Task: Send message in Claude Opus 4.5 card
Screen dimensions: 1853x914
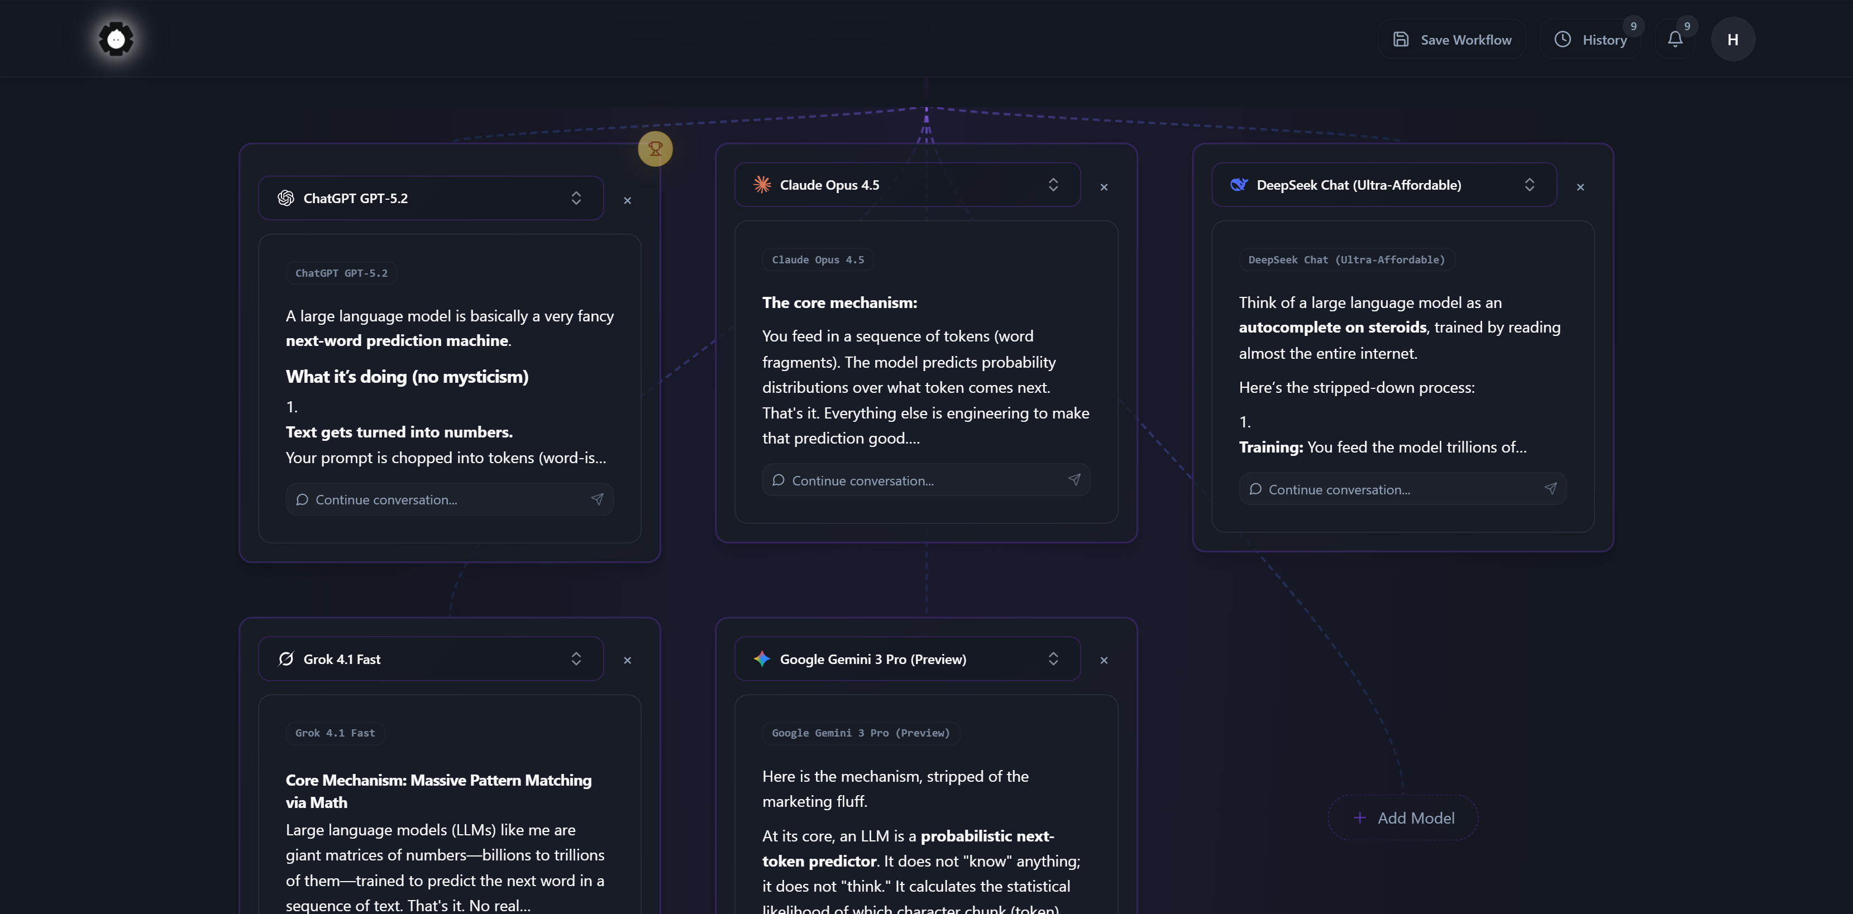Action: [x=1074, y=480]
